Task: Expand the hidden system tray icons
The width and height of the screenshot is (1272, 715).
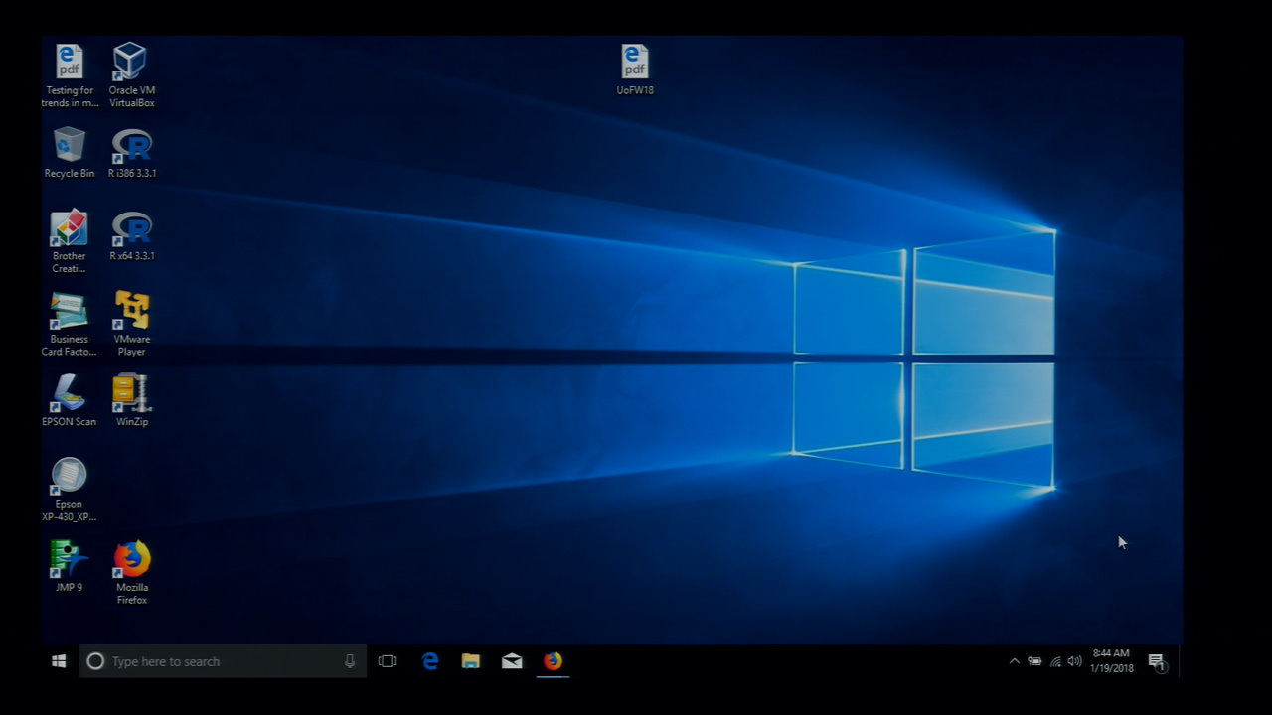Action: pyautogui.click(x=1014, y=661)
